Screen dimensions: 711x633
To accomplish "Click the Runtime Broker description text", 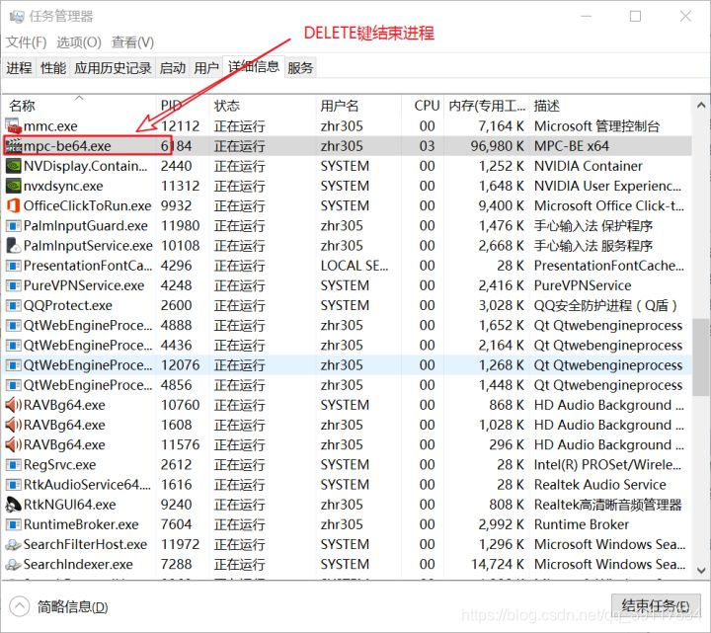I will [x=582, y=524].
